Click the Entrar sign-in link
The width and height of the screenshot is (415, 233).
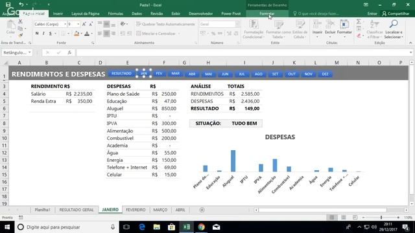point(372,14)
